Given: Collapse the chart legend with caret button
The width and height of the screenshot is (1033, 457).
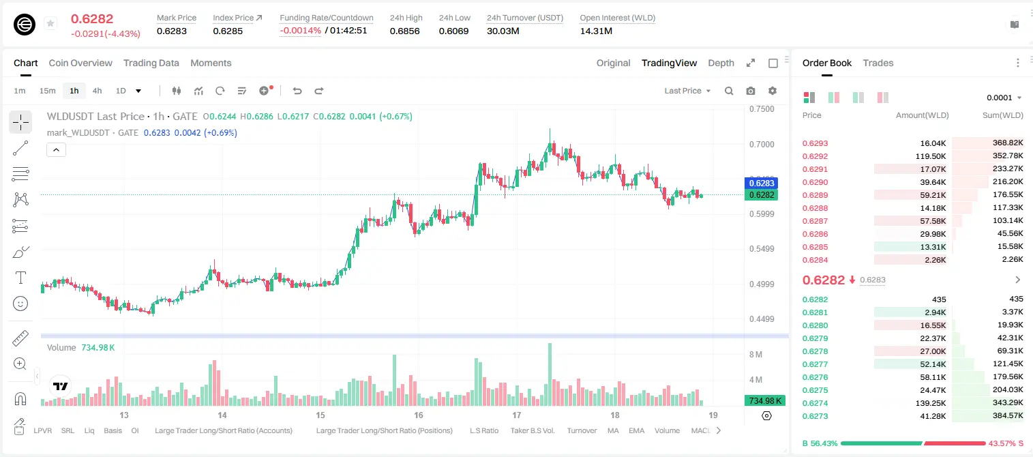Looking at the screenshot, I should click(57, 150).
